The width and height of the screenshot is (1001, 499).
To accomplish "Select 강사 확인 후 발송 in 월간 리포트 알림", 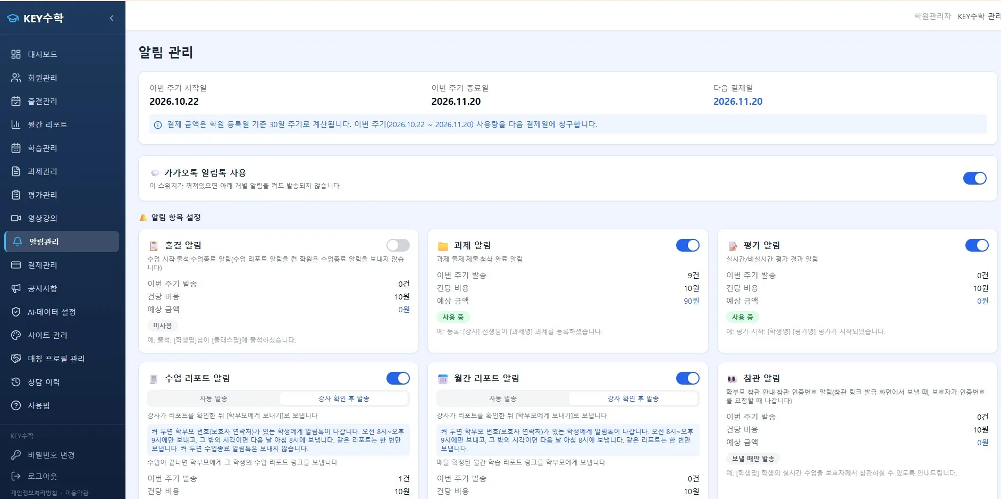I will pyautogui.click(x=633, y=398).
